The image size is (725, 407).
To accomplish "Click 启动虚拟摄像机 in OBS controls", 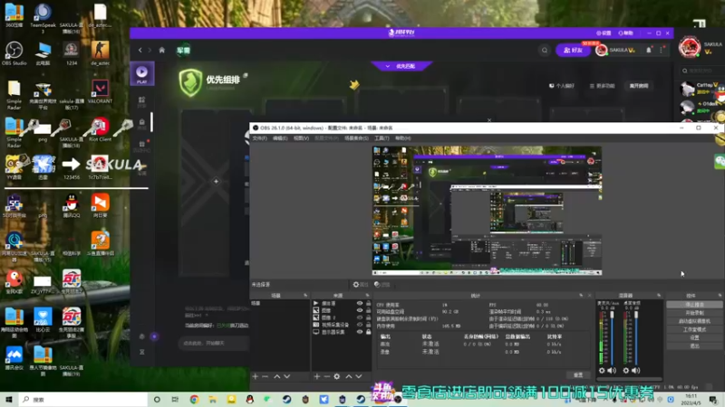I will tap(694, 321).
